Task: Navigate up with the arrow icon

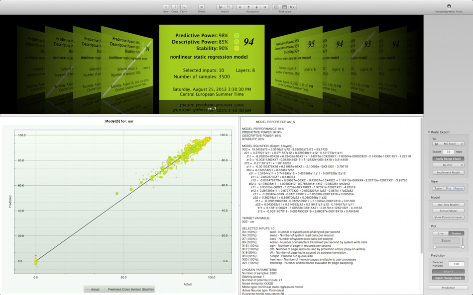Action: pyautogui.click(x=248, y=6)
